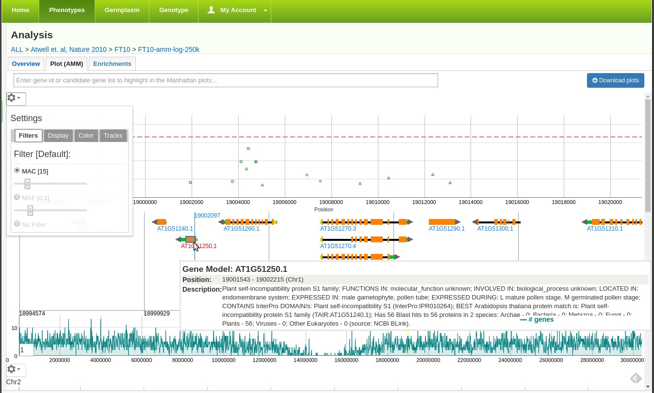654x393 pixels.
Task: Click the 18994574 range start label
Action: coord(32,314)
